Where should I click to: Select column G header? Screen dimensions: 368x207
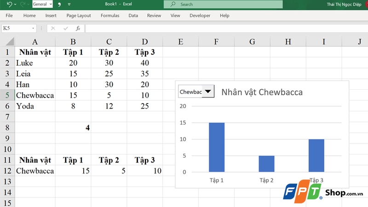(x=252, y=42)
